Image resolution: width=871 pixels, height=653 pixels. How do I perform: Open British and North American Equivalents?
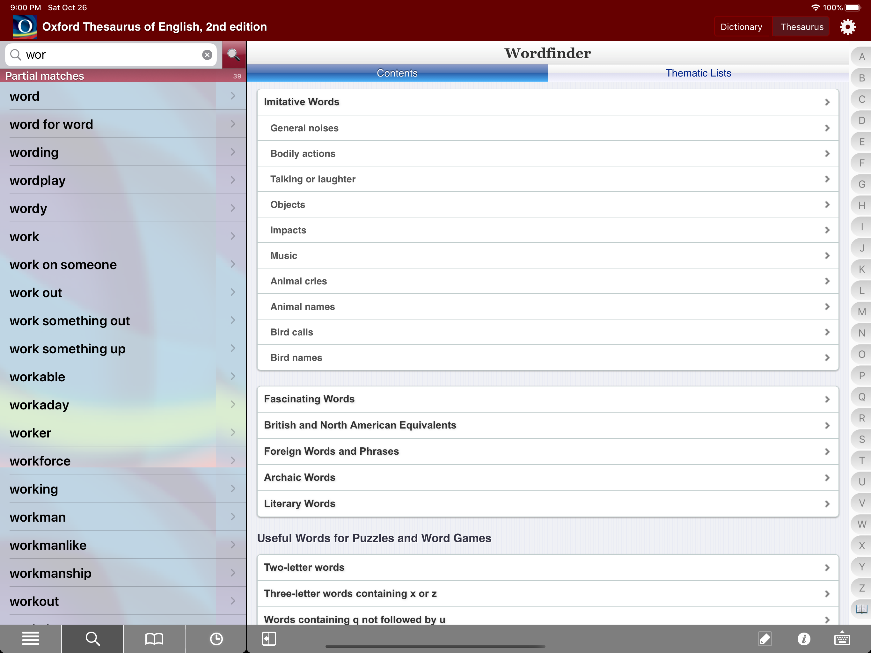click(548, 425)
